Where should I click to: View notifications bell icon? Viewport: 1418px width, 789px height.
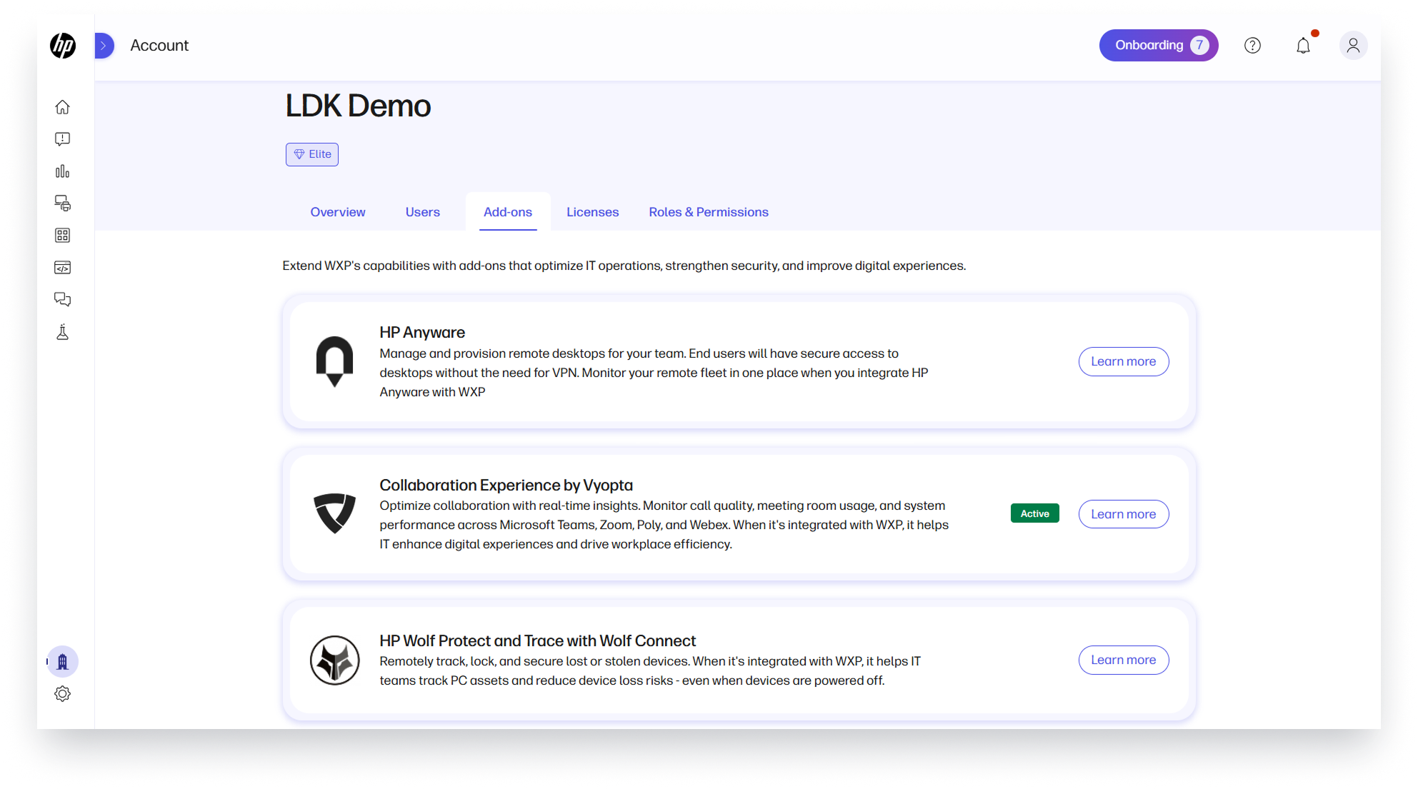click(1304, 46)
